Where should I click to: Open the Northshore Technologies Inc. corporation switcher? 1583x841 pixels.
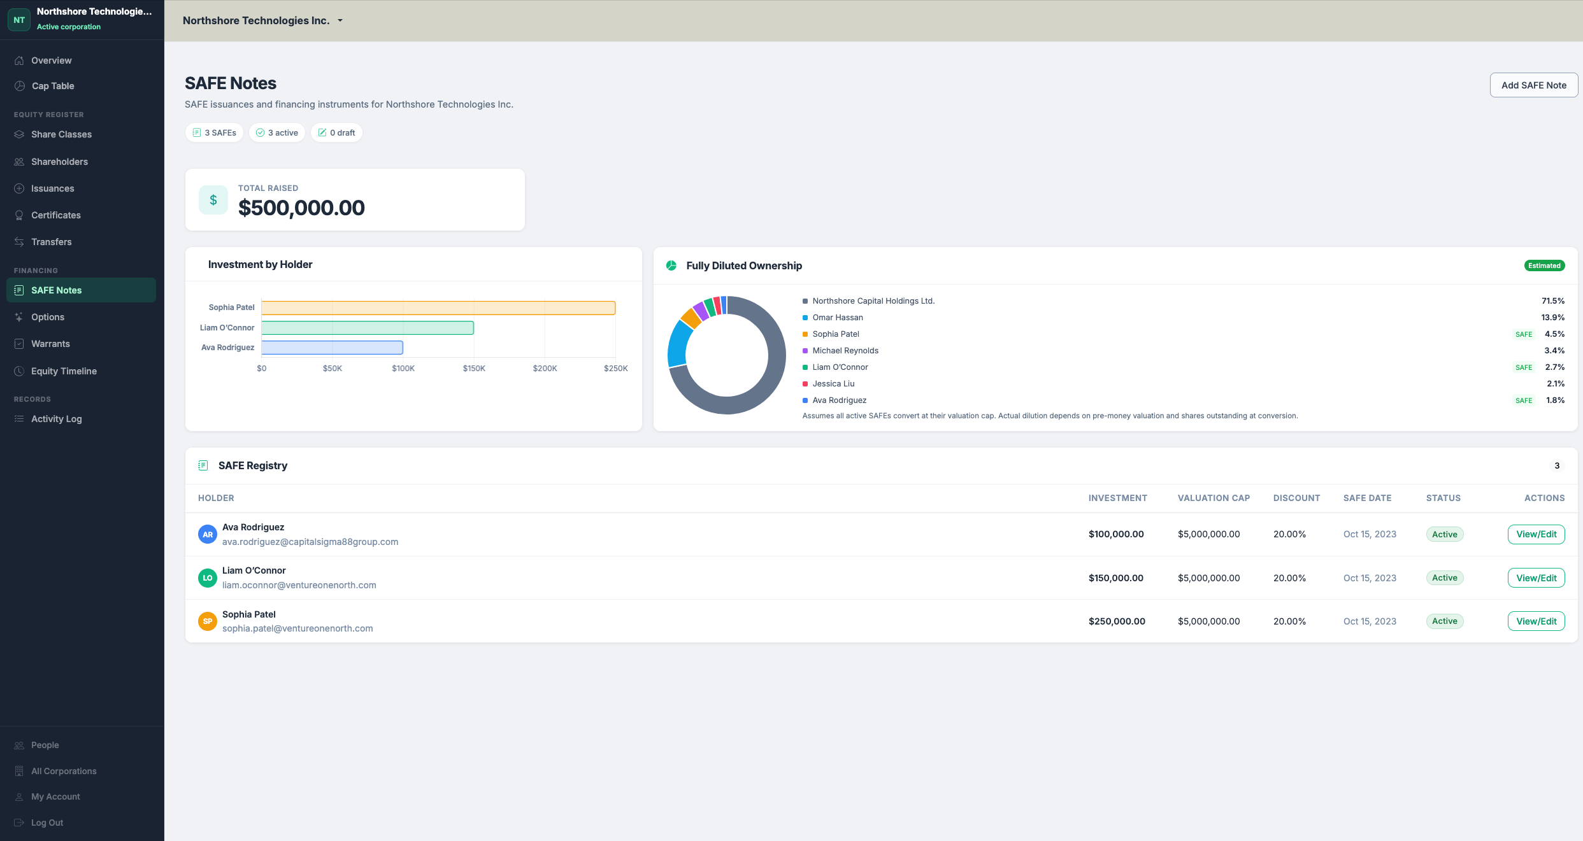point(263,20)
